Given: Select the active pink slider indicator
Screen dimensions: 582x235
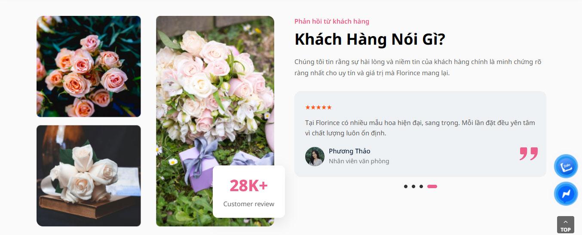Looking at the screenshot, I should (432, 186).
